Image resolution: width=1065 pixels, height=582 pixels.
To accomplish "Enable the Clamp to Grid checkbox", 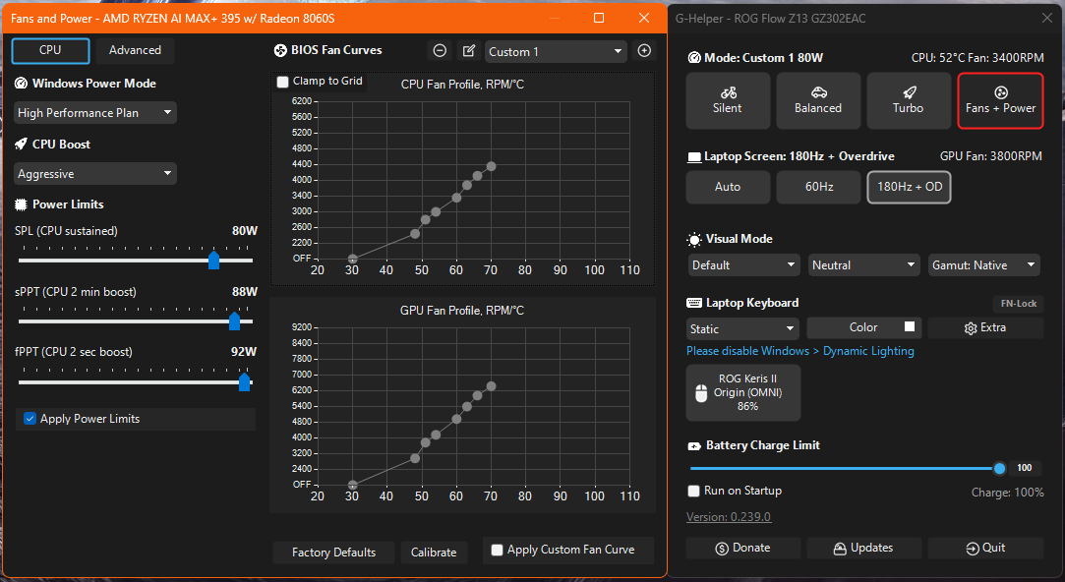I will coord(283,82).
